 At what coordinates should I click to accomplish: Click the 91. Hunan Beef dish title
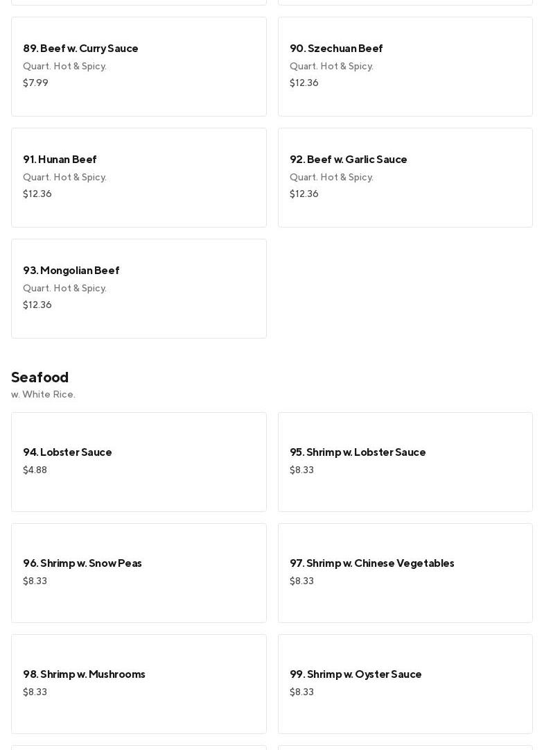tap(60, 160)
